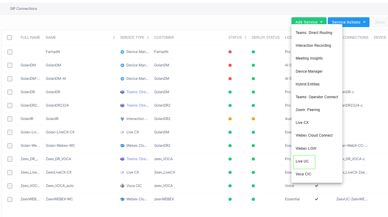Tick the ZeevWEBEX-WC row checkbox

tap(10, 199)
